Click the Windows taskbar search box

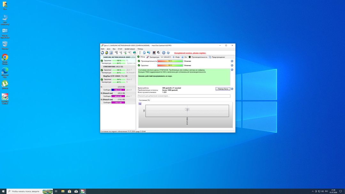[30, 191]
